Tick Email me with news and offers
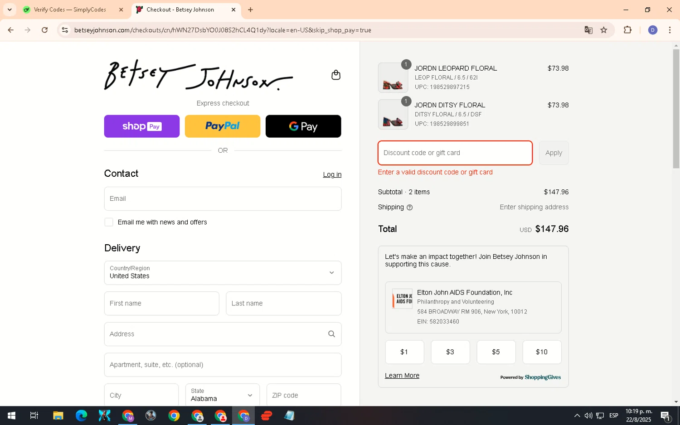Image resolution: width=680 pixels, height=425 pixels. point(109,222)
